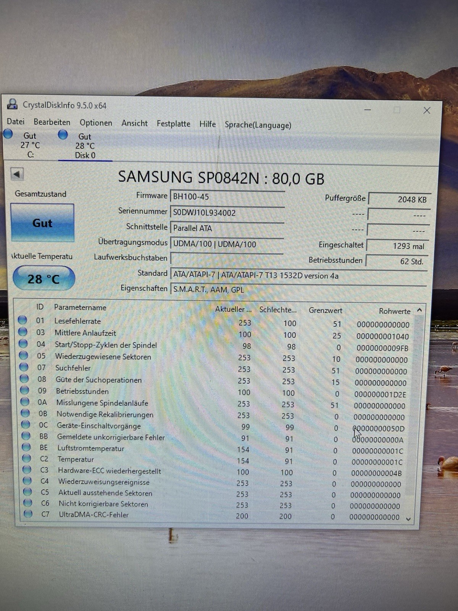Click the Gut health status button

pyautogui.click(x=42, y=223)
